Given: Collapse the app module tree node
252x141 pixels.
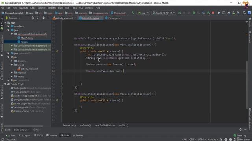Looking at the screenshot, I should pyautogui.click(x=5, y=23).
